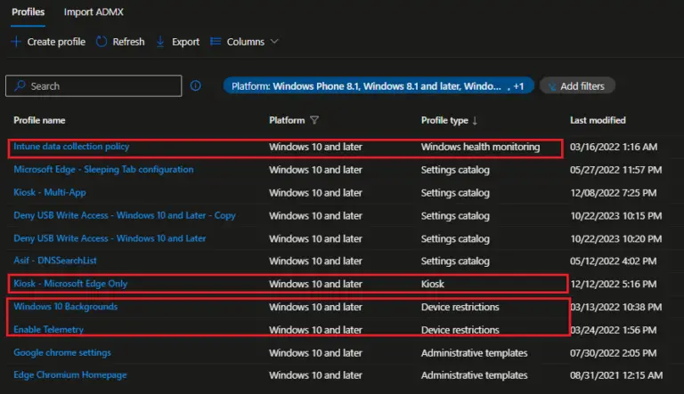Image resolution: width=684 pixels, height=394 pixels.
Task: Click the Create profile plus icon
Action: 16,42
